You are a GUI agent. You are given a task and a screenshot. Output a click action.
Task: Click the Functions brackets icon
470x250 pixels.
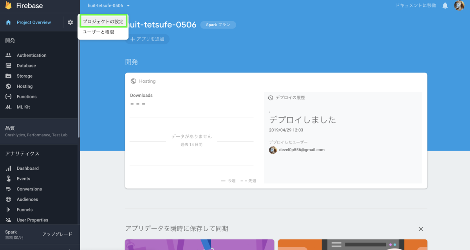click(8, 96)
